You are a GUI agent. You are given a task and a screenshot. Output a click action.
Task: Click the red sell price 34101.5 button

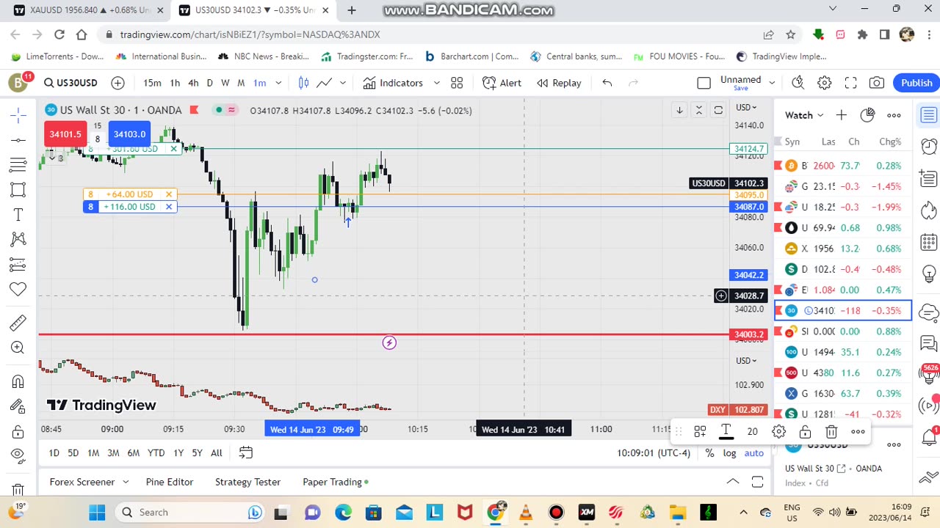coord(65,134)
